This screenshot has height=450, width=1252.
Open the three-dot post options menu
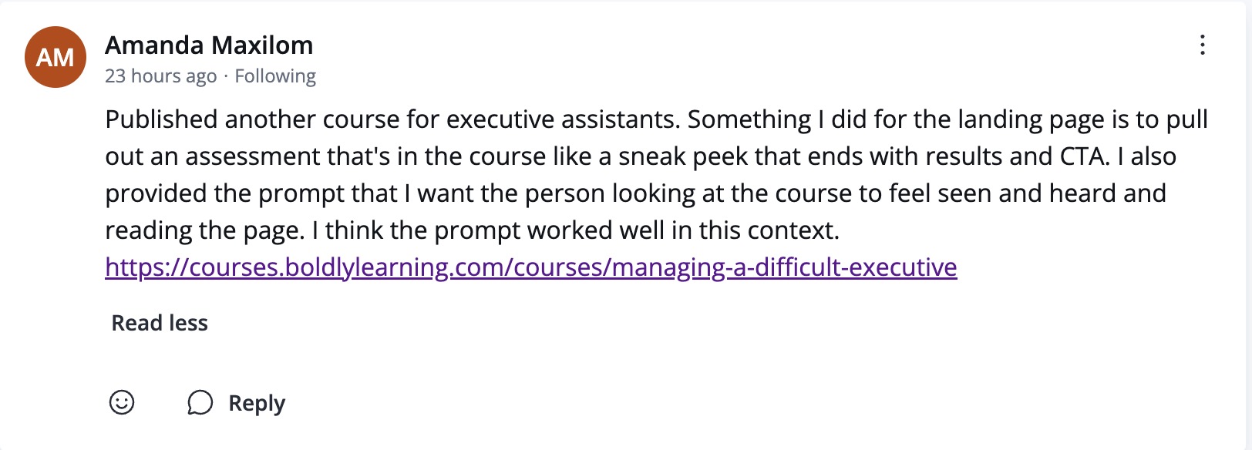click(1202, 45)
